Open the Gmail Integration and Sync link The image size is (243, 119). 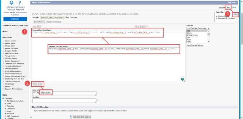[x=15, y=79]
